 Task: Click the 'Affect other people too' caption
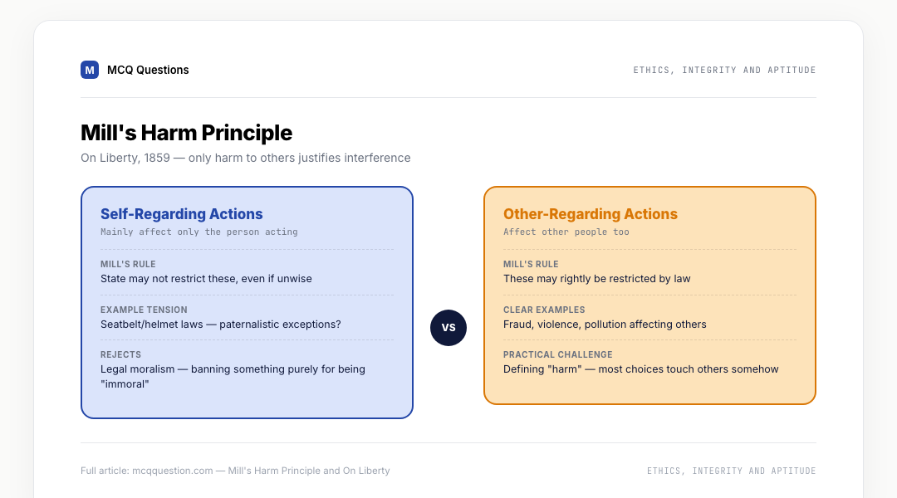click(566, 232)
